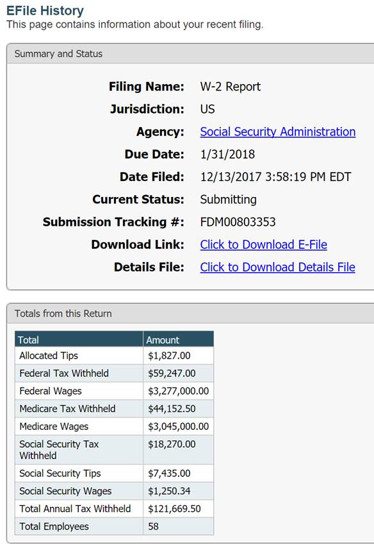374x548 pixels.
Task: Click the Total Employees count 58
Action: point(153,526)
